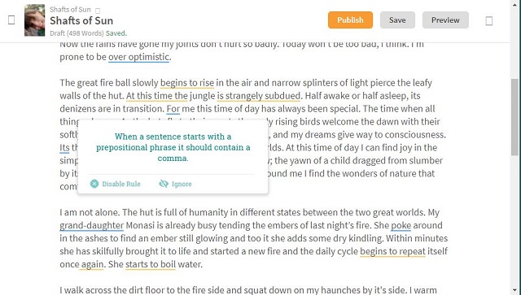Viewport: 521px width, 295px height.
Task: Select the underlined phrase "over optimistic"
Action: tap(139, 57)
